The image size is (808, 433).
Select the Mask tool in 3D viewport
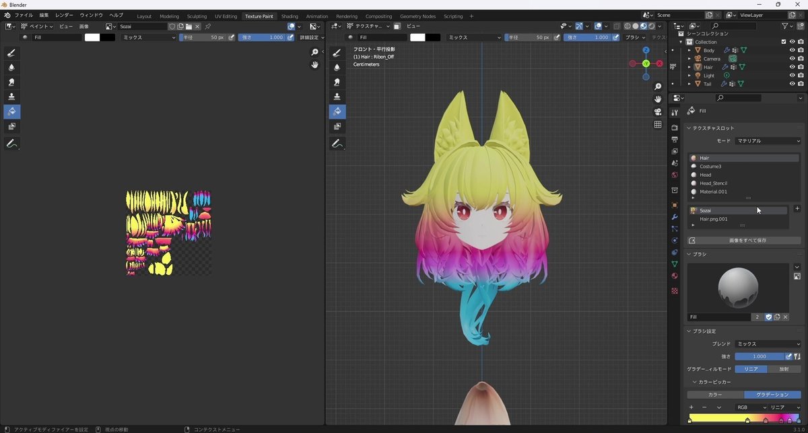pyautogui.click(x=337, y=126)
